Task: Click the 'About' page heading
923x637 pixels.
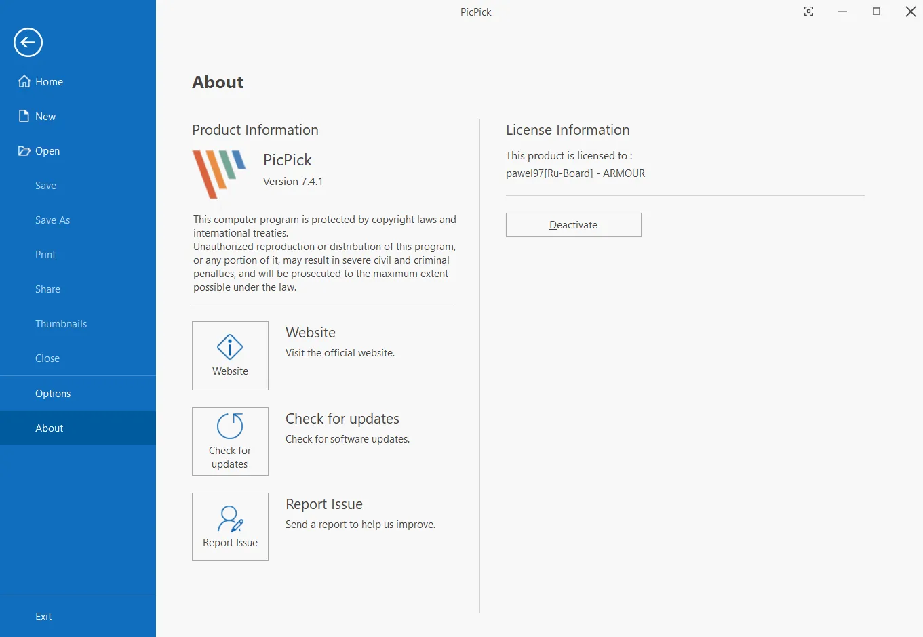Action: [x=218, y=82]
